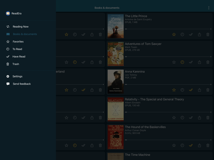The height and width of the screenshot is (160, 214).
Task: Open Relativity book cover
Action: pos(115,109)
